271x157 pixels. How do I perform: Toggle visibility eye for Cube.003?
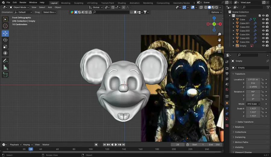click(x=263, y=31)
